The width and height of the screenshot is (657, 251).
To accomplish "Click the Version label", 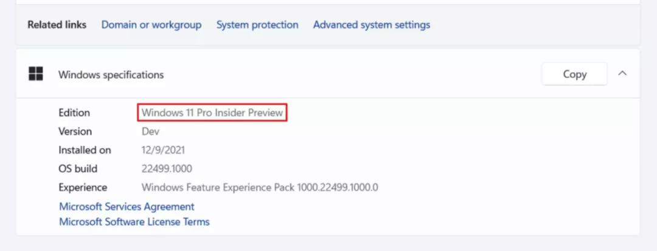I will pos(75,132).
